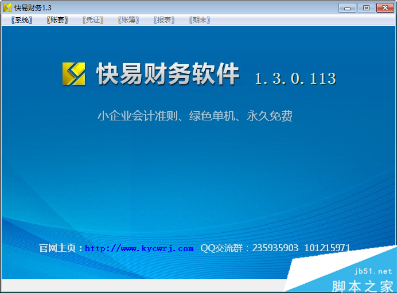The image size is (397, 293).
Task: Click the yellow 快易财务软件 logo
Action: coord(73,73)
